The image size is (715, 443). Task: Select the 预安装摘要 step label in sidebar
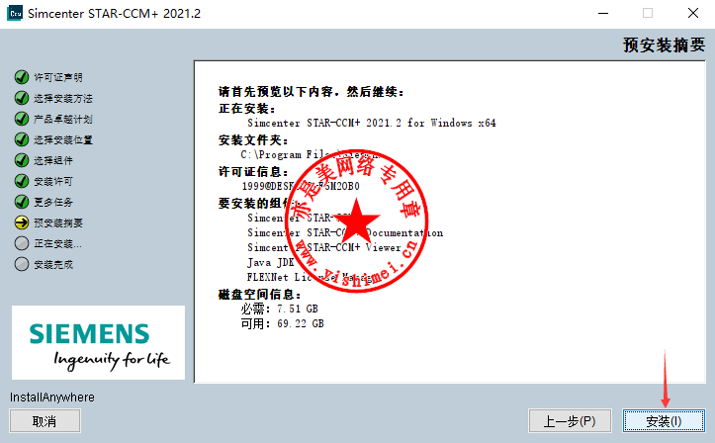click(58, 222)
